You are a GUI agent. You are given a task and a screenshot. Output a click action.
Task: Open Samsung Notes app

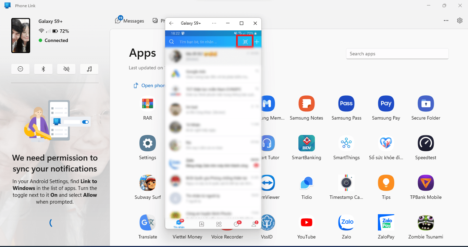tap(307, 104)
